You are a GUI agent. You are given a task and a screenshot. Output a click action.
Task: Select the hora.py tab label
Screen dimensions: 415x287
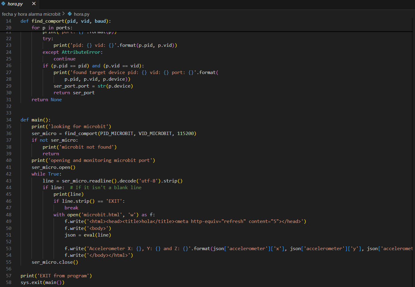[15, 4]
